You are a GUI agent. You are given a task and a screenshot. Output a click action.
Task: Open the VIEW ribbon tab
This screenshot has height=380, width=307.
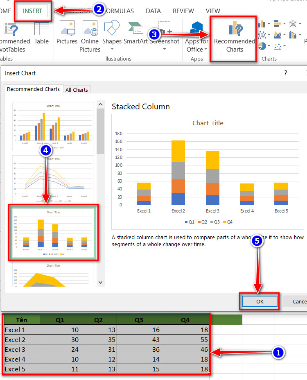point(213,11)
